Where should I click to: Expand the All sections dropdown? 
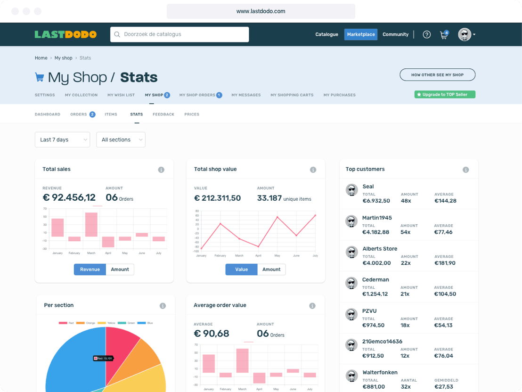click(x=121, y=139)
